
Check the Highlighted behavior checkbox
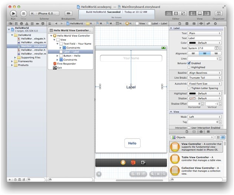pos(189,67)
